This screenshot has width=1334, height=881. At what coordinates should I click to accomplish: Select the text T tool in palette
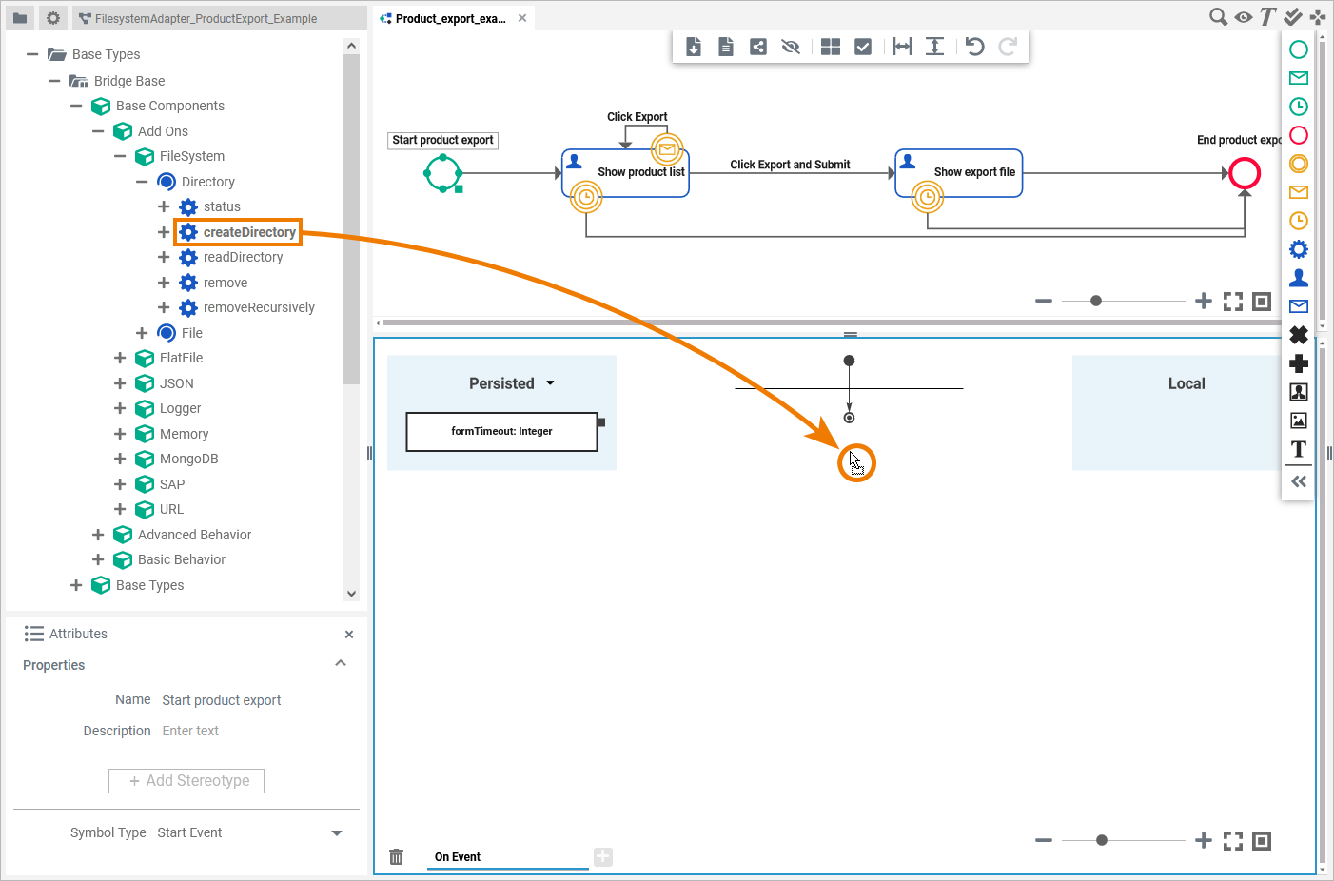coord(1298,449)
